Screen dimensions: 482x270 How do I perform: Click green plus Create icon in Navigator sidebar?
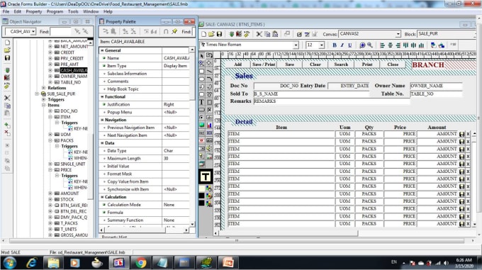point(7,125)
